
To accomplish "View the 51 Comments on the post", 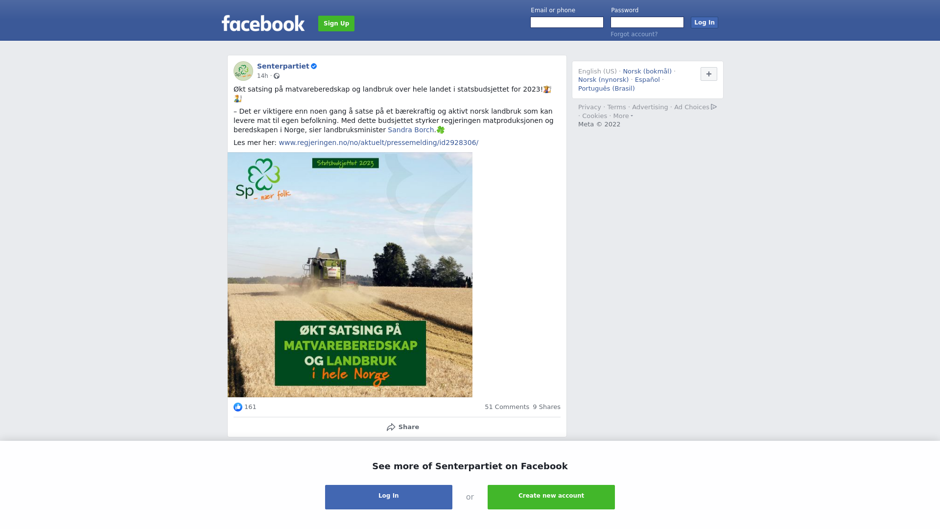I will pyautogui.click(x=507, y=407).
